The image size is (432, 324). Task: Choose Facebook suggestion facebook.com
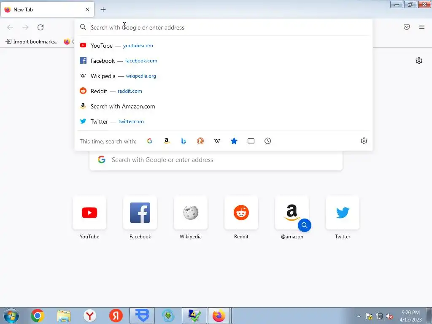pos(224,61)
